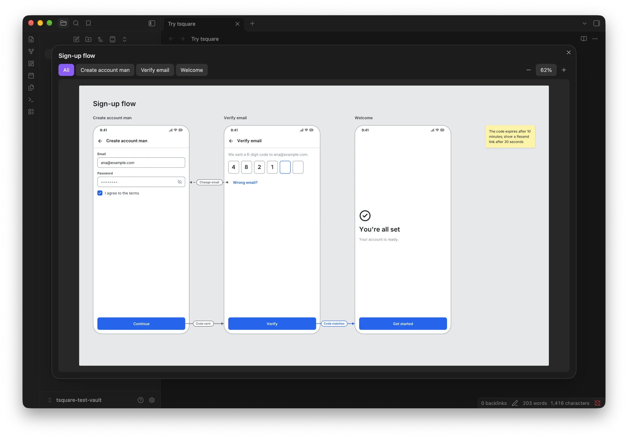Close the Sign-up flow dialog
The width and height of the screenshot is (628, 438).
(569, 52)
